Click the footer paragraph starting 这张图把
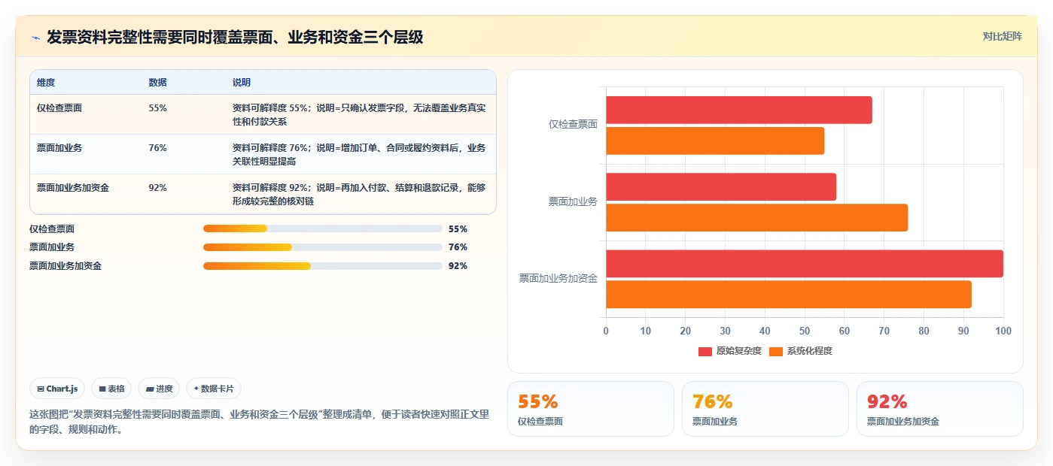1053x466 pixels. tap(259, 422)
